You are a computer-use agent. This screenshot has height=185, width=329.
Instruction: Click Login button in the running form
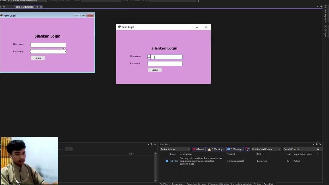[x=154, y=70]
